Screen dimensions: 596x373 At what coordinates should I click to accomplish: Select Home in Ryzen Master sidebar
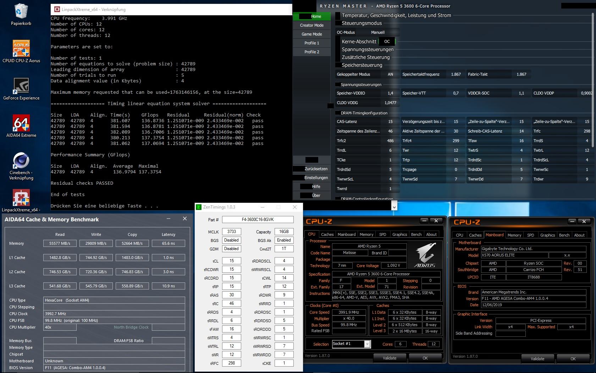point(312,16)
